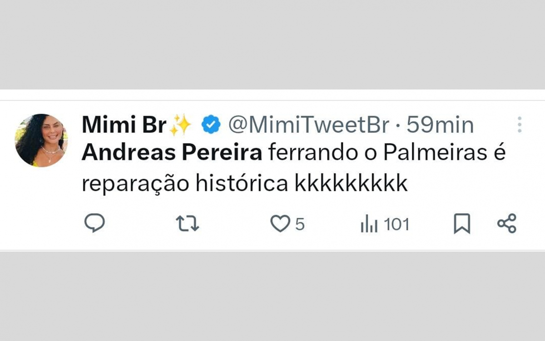545x341 pixels.
Task: Click the sparkle emoji in the display name
Action: (180, 124)
